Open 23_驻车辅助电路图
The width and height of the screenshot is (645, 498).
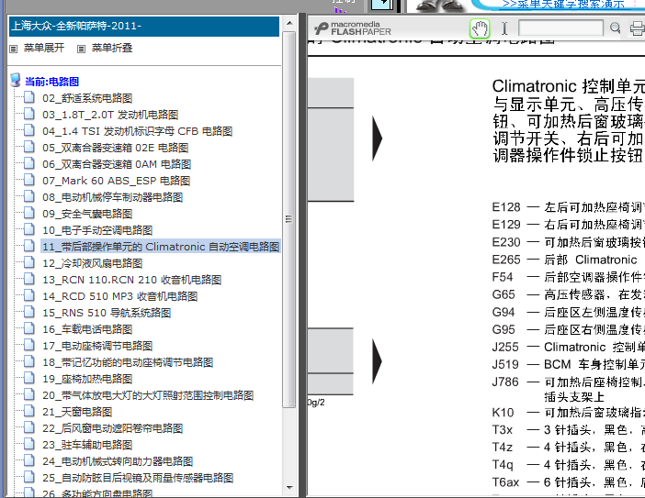87,445
